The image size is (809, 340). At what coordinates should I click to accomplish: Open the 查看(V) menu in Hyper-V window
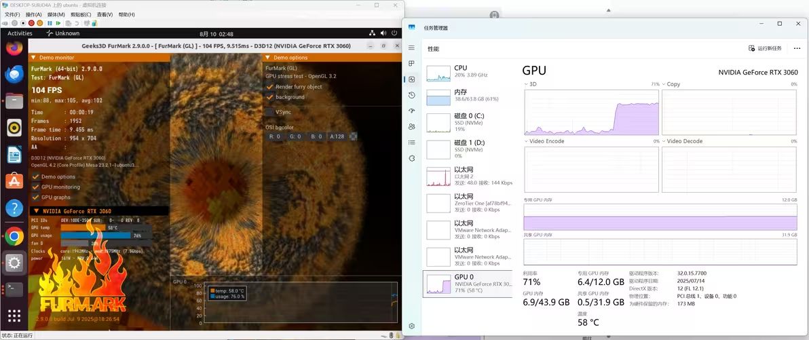click(105, 14)
